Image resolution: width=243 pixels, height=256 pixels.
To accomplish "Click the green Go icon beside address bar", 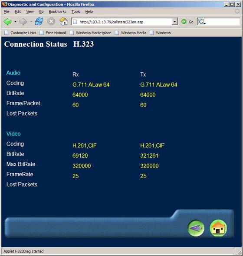I will [x=184, y=22].
